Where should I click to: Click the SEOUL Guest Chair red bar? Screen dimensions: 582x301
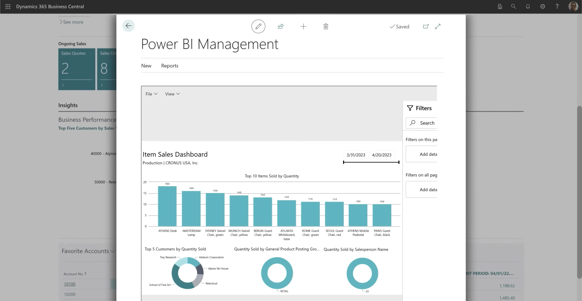point(334,214)
